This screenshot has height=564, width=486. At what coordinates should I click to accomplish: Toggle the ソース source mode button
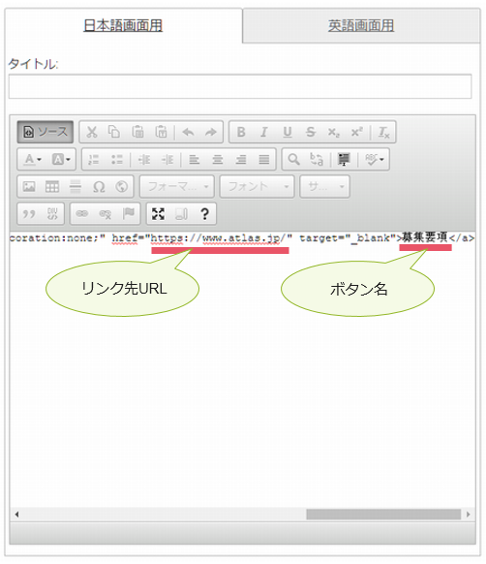[46, 132]
